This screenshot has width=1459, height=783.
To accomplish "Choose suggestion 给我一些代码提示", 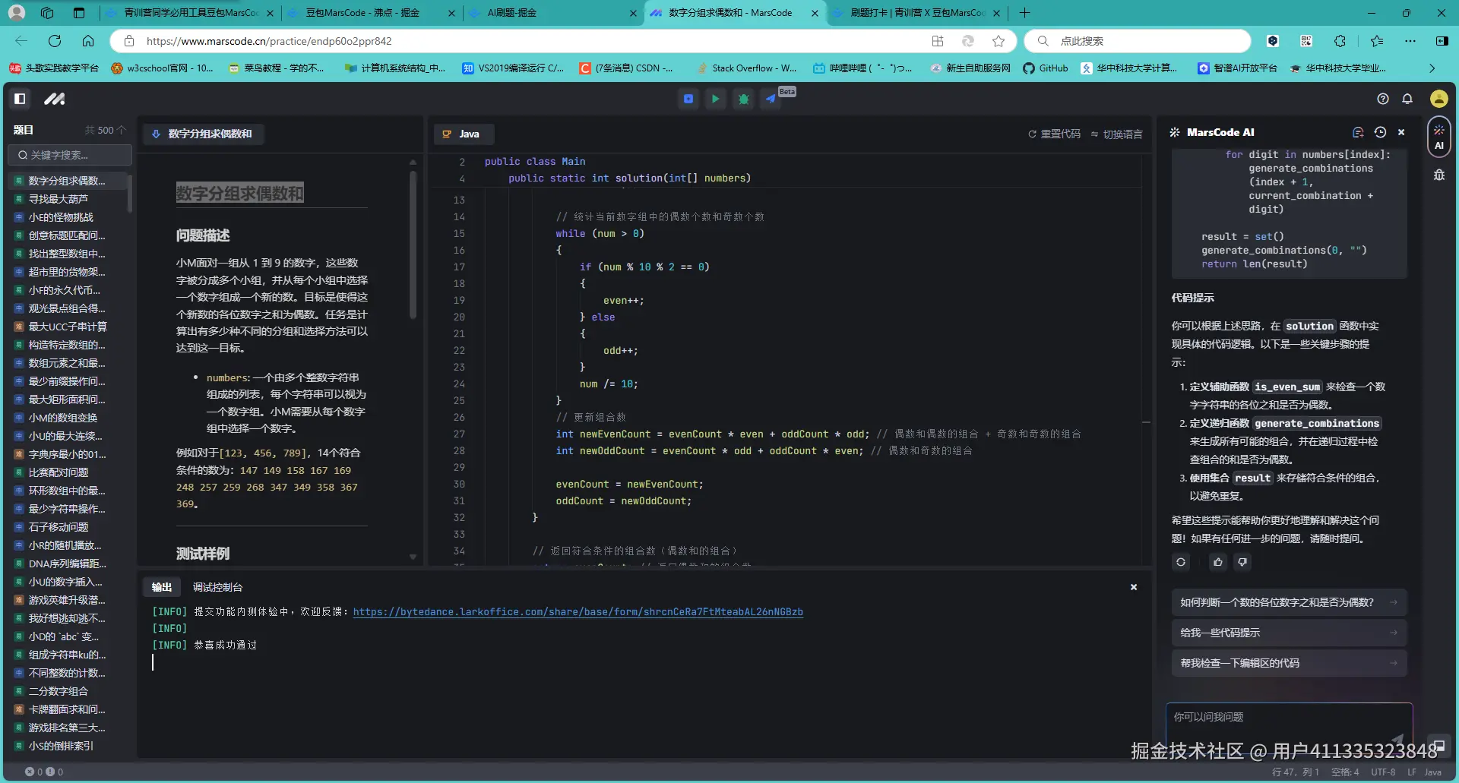I will (x=1289, y=633).
